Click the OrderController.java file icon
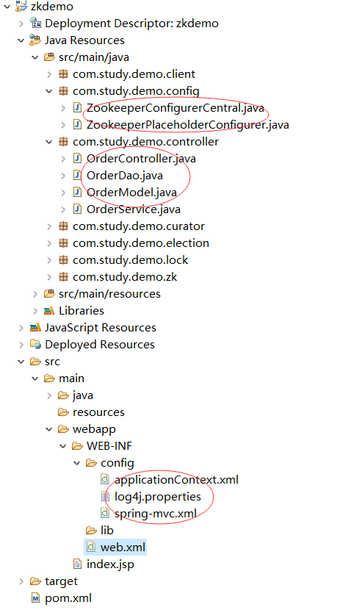The height and width of the screenshot is (610, 359). pyautogui.click(x=77, y=158)
